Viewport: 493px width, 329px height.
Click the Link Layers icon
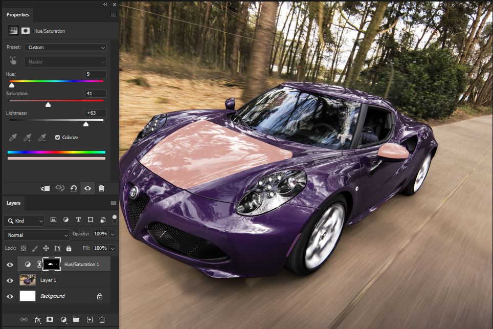[x=24, y=320]
